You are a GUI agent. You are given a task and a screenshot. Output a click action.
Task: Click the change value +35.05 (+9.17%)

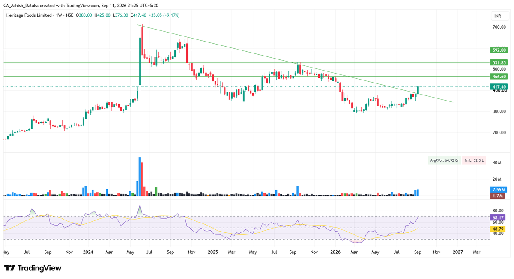[x=164, y=15]
